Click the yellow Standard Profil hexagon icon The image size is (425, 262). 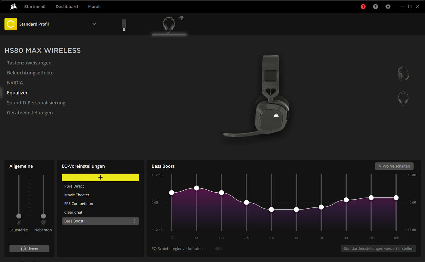pos(11,24)
